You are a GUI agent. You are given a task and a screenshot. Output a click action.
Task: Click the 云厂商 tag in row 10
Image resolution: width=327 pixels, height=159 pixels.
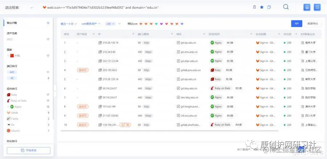coord(125,125)
